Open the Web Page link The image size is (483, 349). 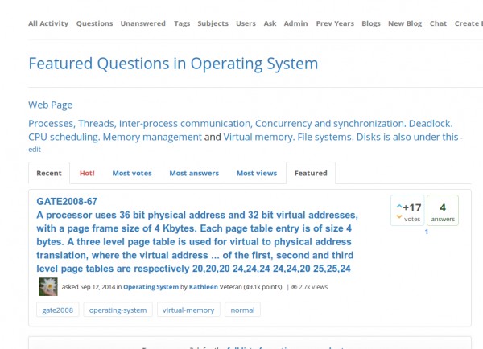pos(50,105)
